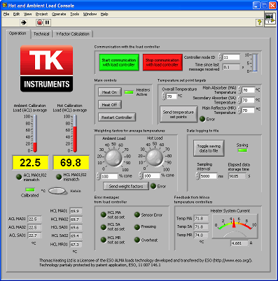Click the 69.8 HCL average display
Screen dimensions: 278x281
click(x=71, y=162)
